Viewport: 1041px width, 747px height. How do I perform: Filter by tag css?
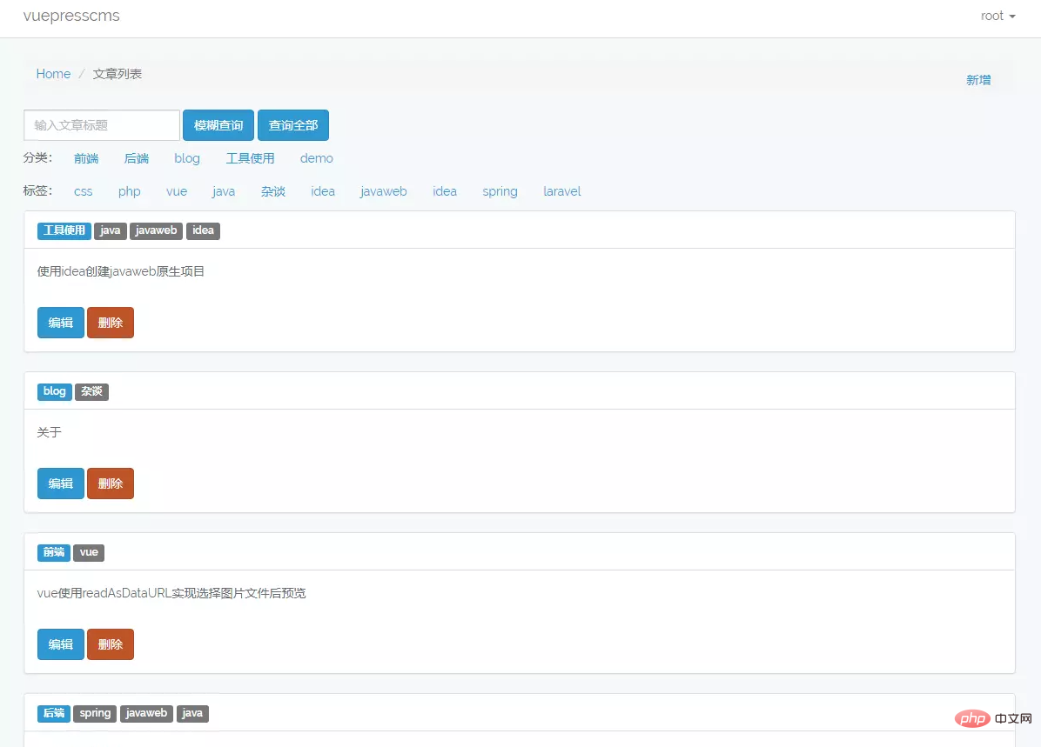(83, 191)
